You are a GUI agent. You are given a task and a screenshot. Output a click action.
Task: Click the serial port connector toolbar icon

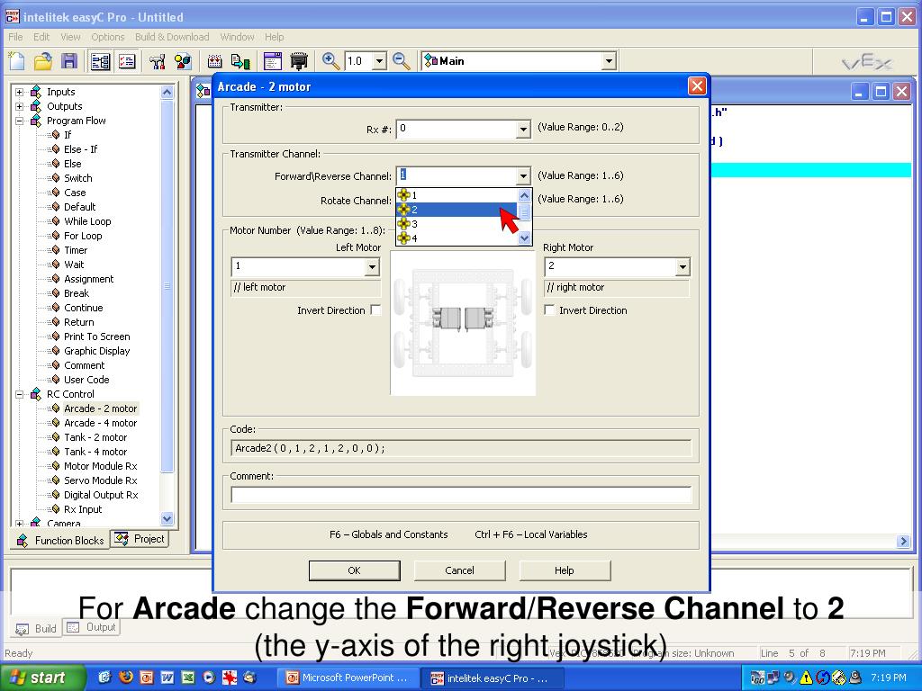tap(299, 61)
